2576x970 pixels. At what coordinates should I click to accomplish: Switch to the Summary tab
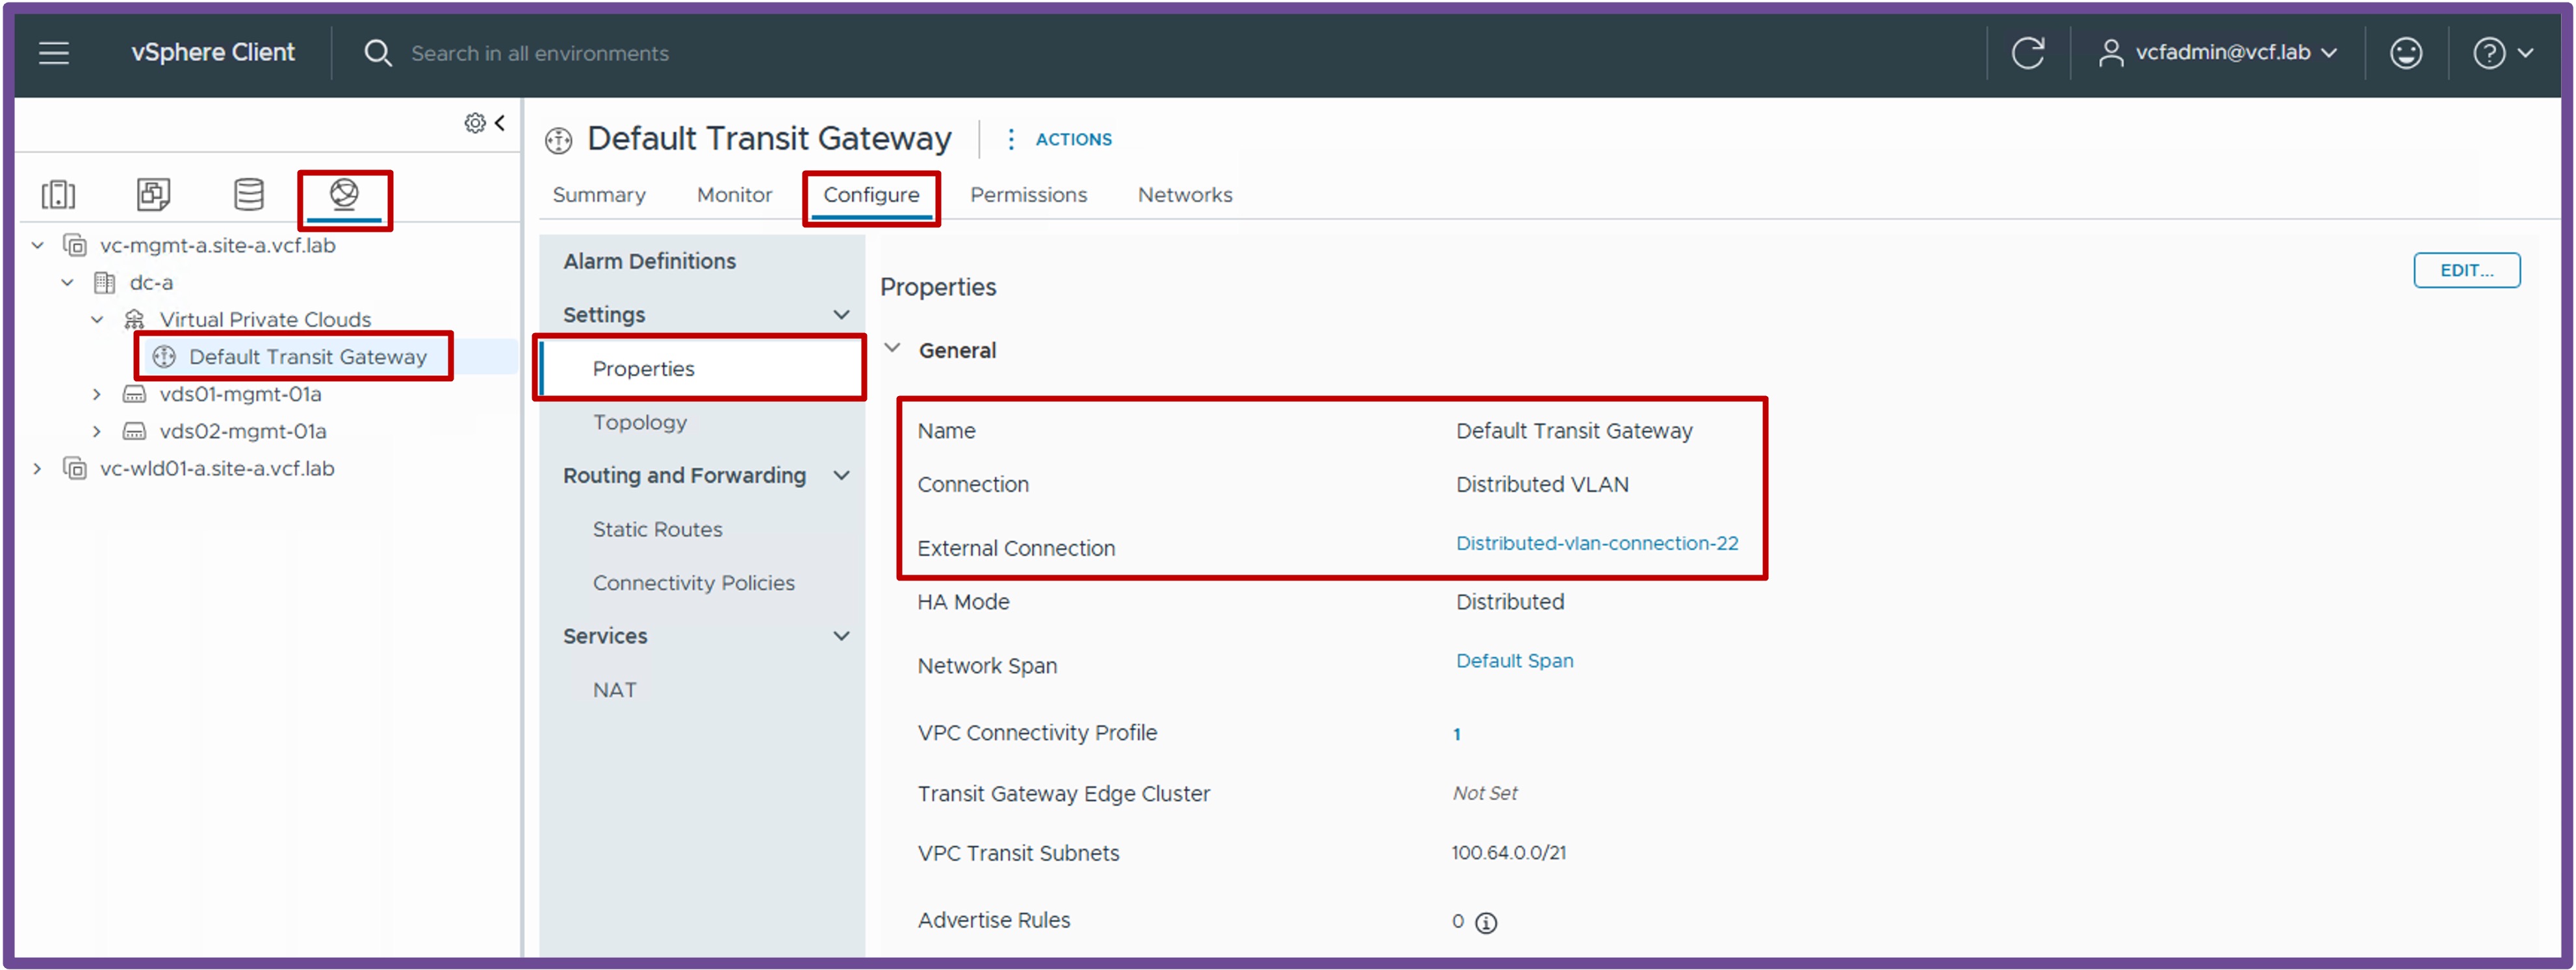[599, 195]
